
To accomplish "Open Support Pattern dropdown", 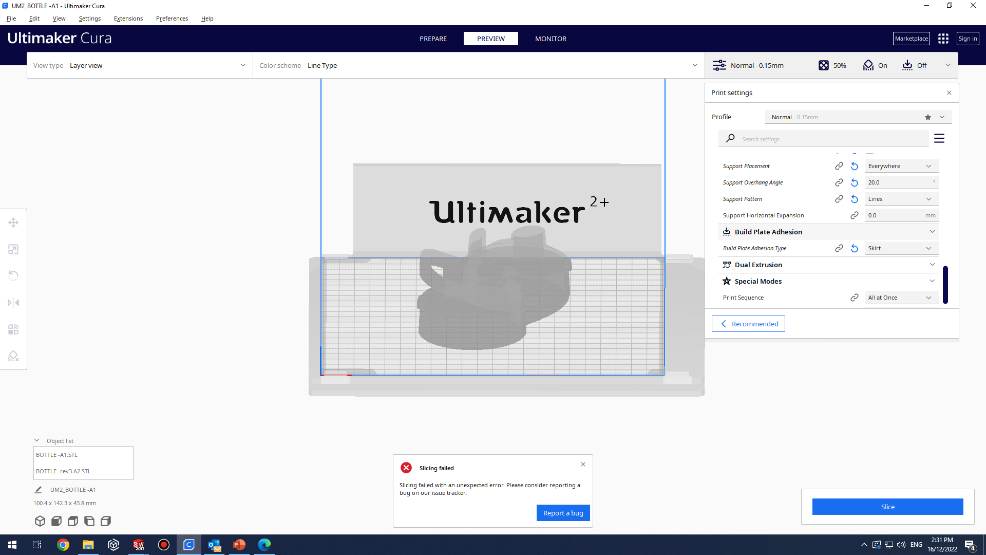I will coord(902,199).
